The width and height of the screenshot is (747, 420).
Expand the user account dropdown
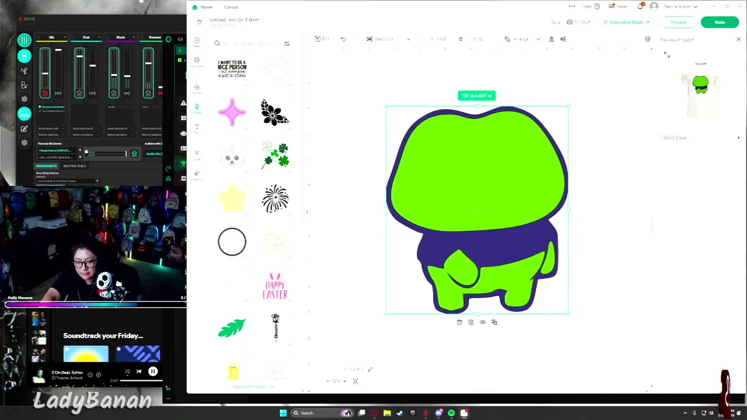[x=696, y=6]
